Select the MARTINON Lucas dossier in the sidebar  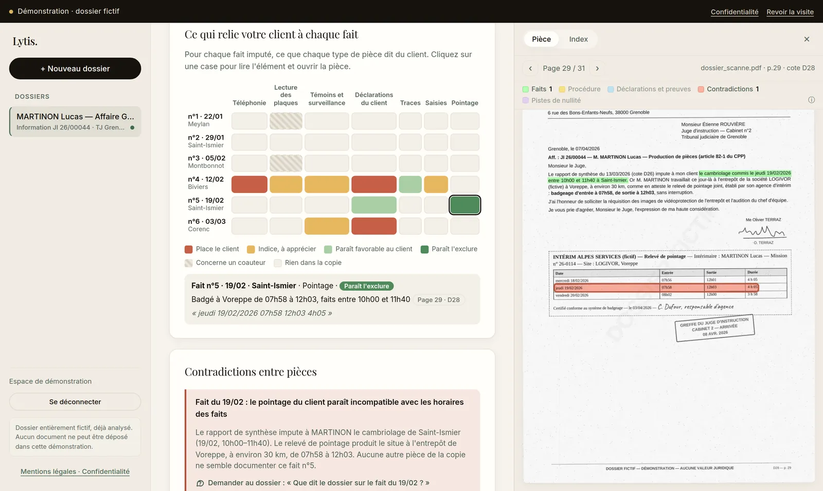click(x=75, y=122)
